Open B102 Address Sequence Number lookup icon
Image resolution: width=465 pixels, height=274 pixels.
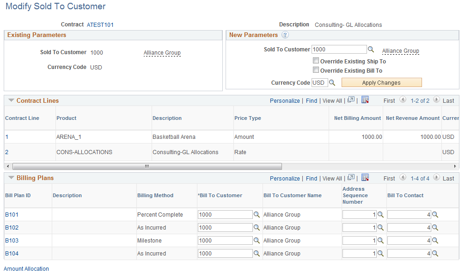(x=380, y=227)
